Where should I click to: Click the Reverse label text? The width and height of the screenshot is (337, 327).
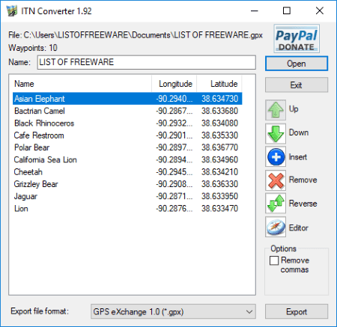(303, 204)
